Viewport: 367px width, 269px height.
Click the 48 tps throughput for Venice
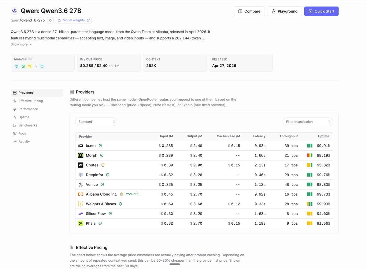point(291,185)
